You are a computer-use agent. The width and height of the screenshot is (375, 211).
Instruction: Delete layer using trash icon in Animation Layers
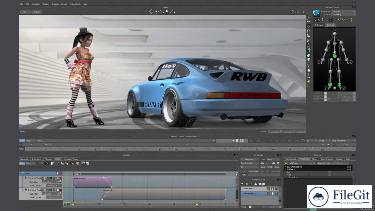point(251,184)
